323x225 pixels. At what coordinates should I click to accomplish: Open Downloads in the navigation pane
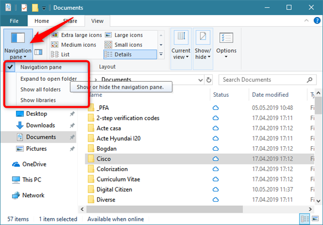pyautogui.click(x=40, y=125)
